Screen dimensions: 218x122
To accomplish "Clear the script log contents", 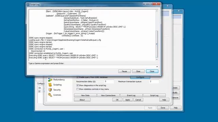I will coord(138,72).
